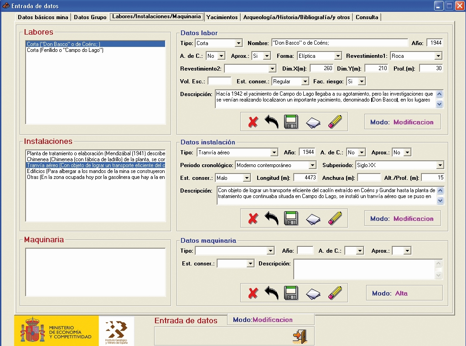Open the Periodo cronológico dropdown
This screenshot has width=466, height=346.
312,165
